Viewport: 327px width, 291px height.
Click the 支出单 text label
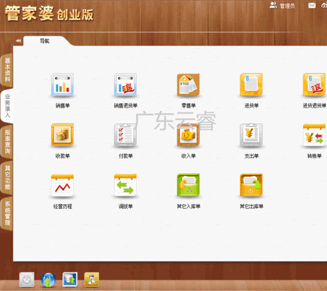pyautogui.click(x=251, y=156)
